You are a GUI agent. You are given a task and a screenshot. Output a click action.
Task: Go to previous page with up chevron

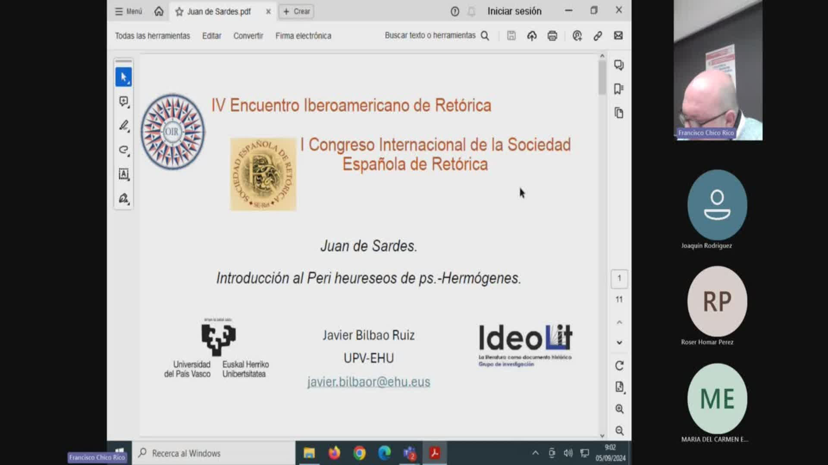[619, 322]
